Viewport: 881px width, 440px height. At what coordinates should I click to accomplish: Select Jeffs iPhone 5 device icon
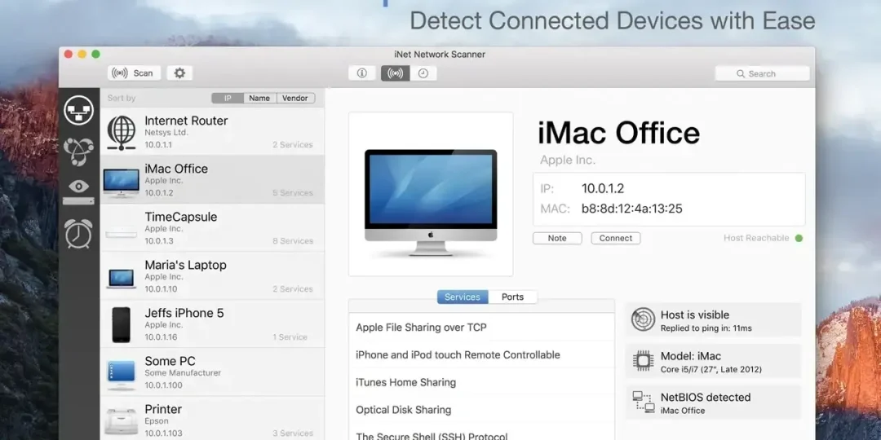pyautogui.click(x=121, y=324)
